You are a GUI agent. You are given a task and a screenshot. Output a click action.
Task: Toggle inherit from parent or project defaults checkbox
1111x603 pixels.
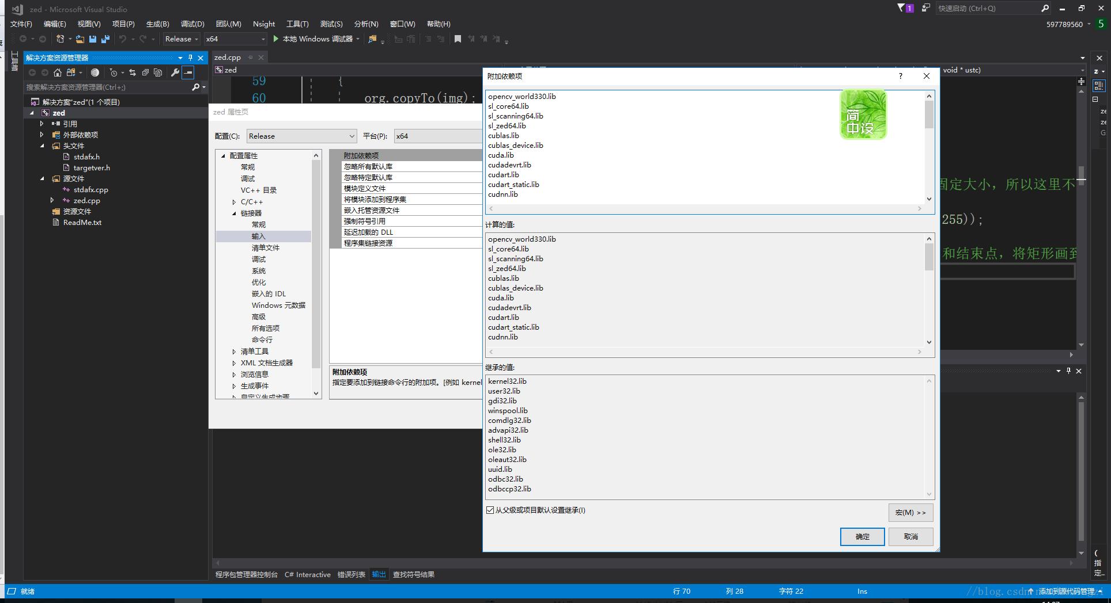coord(490,510)
